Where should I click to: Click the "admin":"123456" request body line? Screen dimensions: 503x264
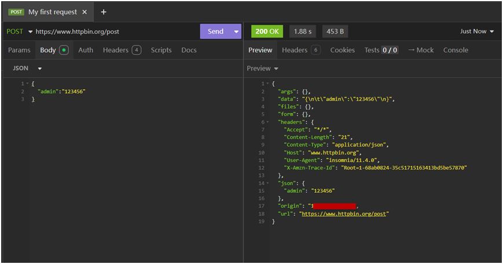[61, 91]
